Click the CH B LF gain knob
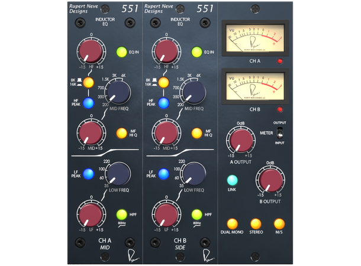This screenshot has width=361, height=266. [166, 214]
